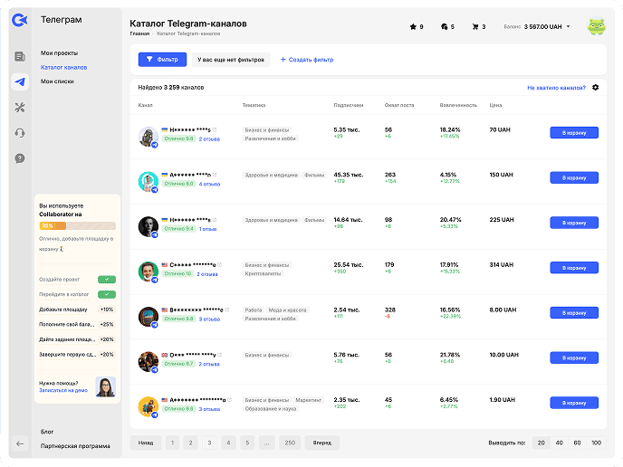Open the news sidebar icon
623x467 pixels.
point(20,57)
